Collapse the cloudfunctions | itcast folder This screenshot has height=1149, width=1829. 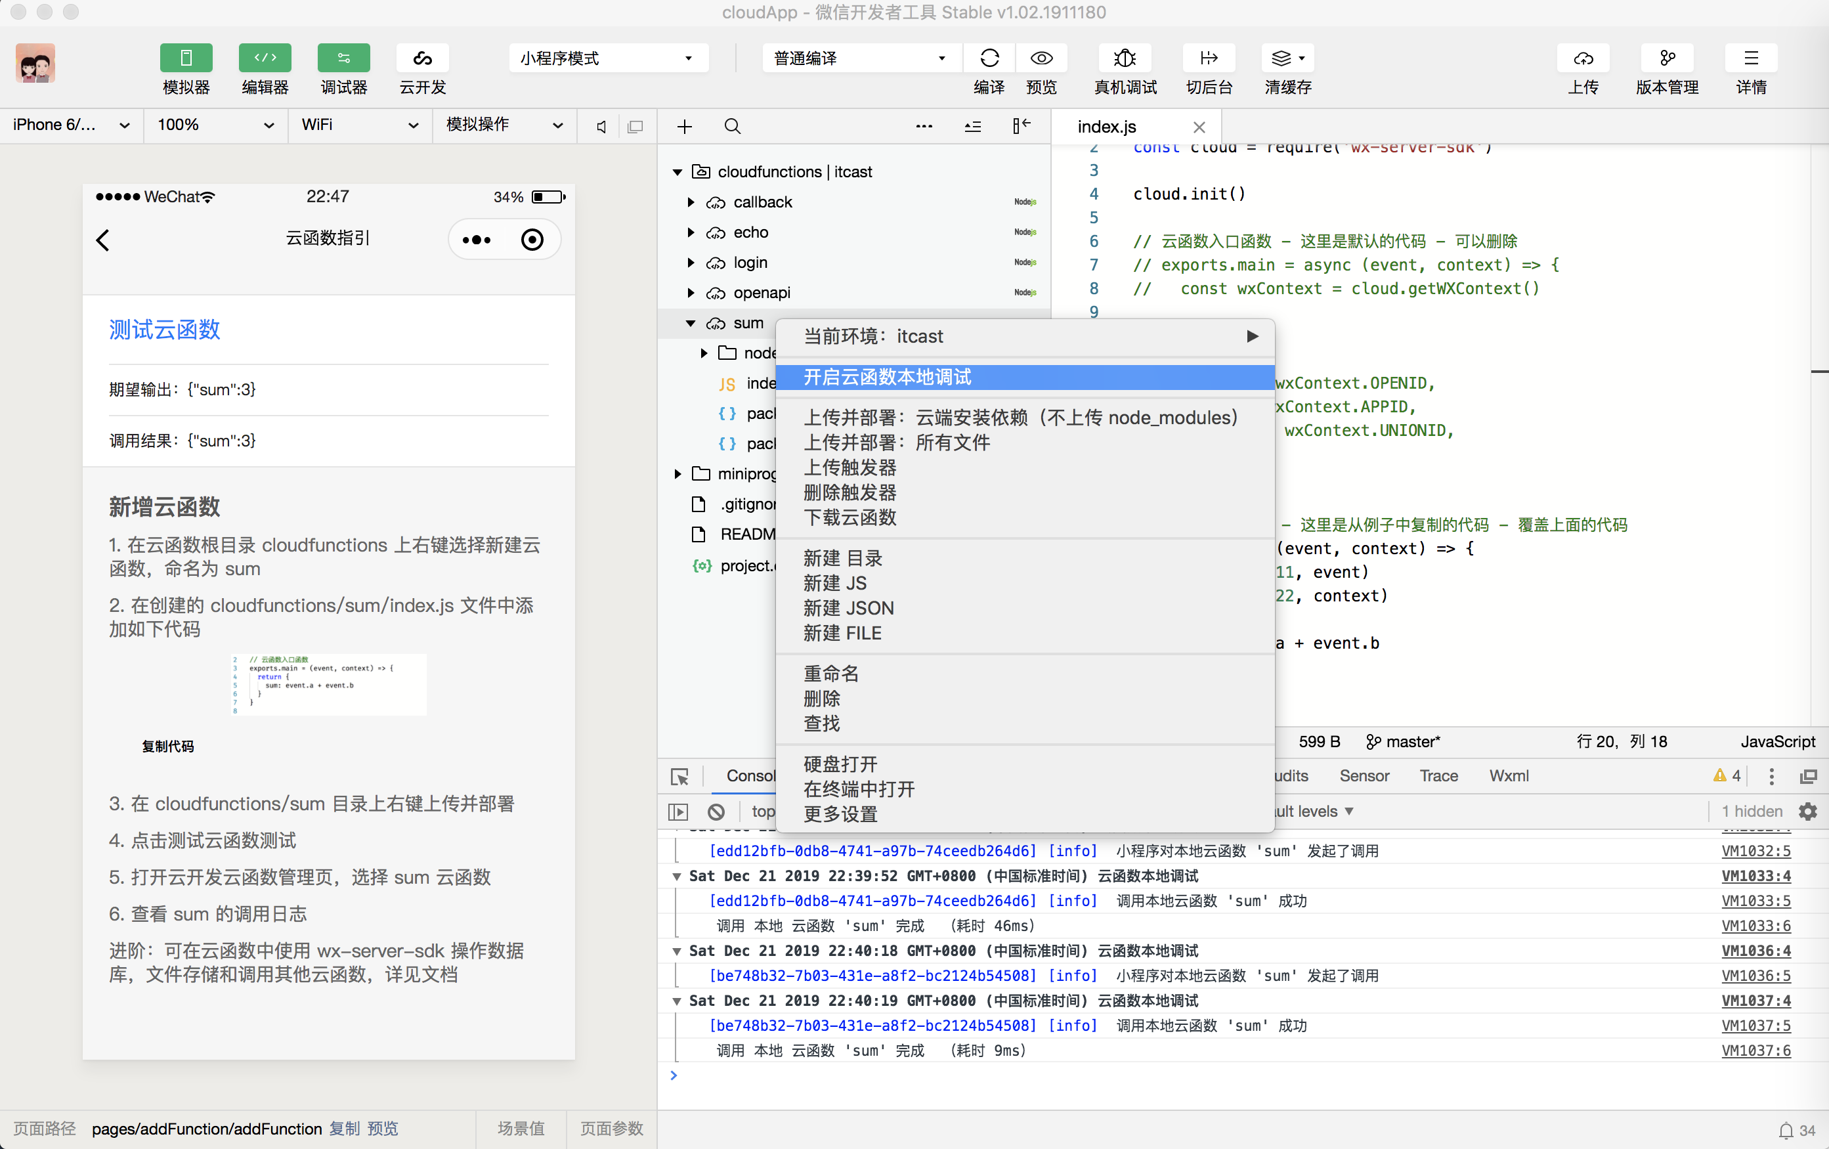click(678, 173)
